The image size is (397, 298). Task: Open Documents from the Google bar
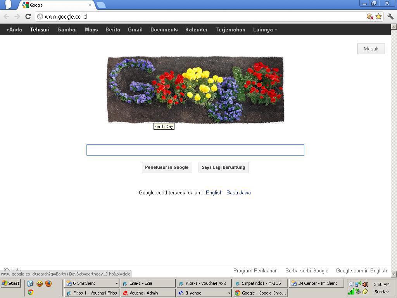point(164,29)
